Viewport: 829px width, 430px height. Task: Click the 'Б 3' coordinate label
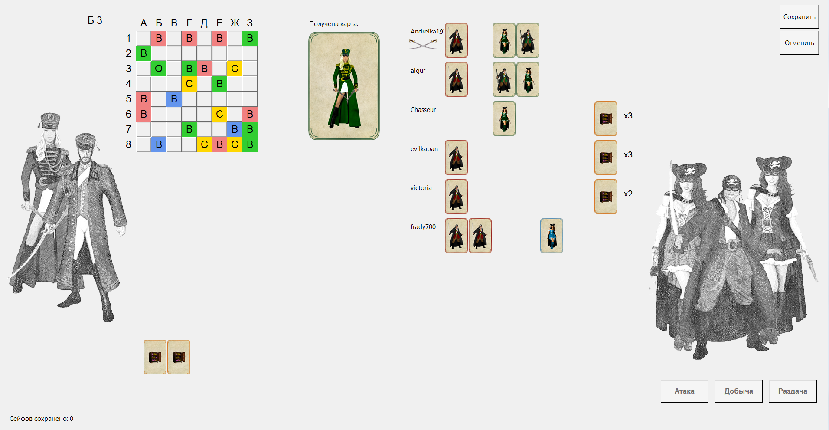tap(95, 20)
